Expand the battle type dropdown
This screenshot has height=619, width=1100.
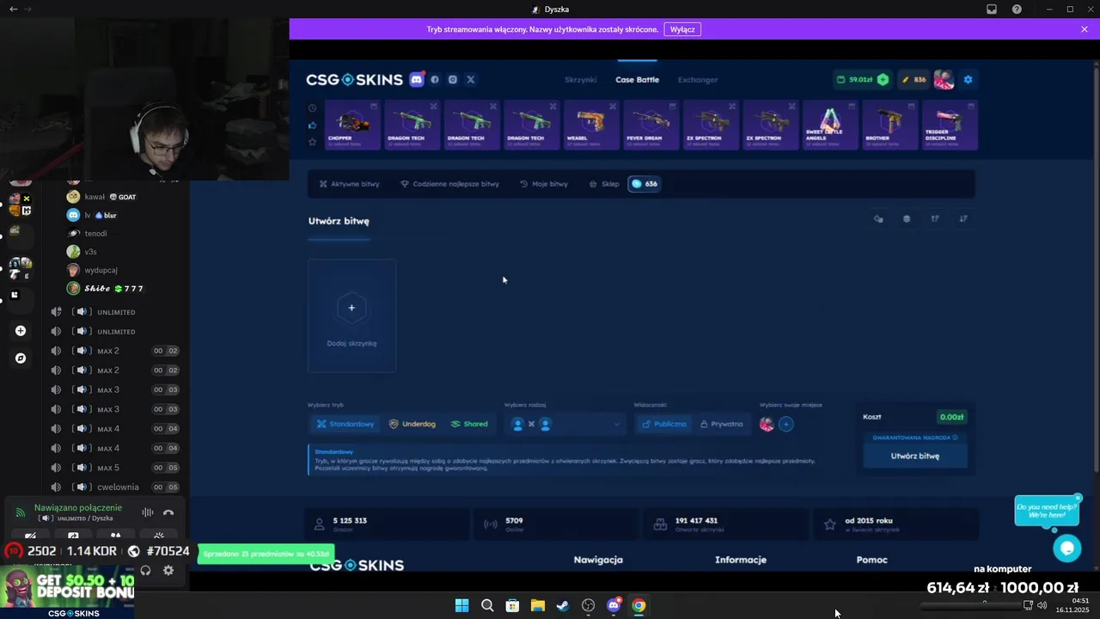tap(564, 424)
